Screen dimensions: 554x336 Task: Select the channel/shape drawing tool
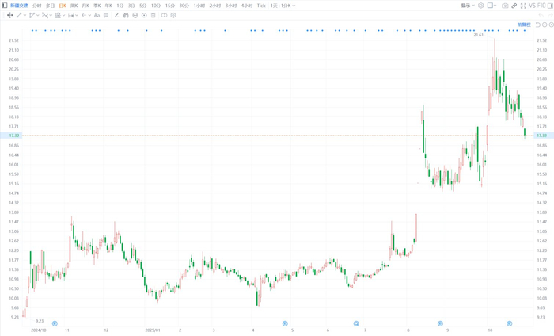[32, 15]
